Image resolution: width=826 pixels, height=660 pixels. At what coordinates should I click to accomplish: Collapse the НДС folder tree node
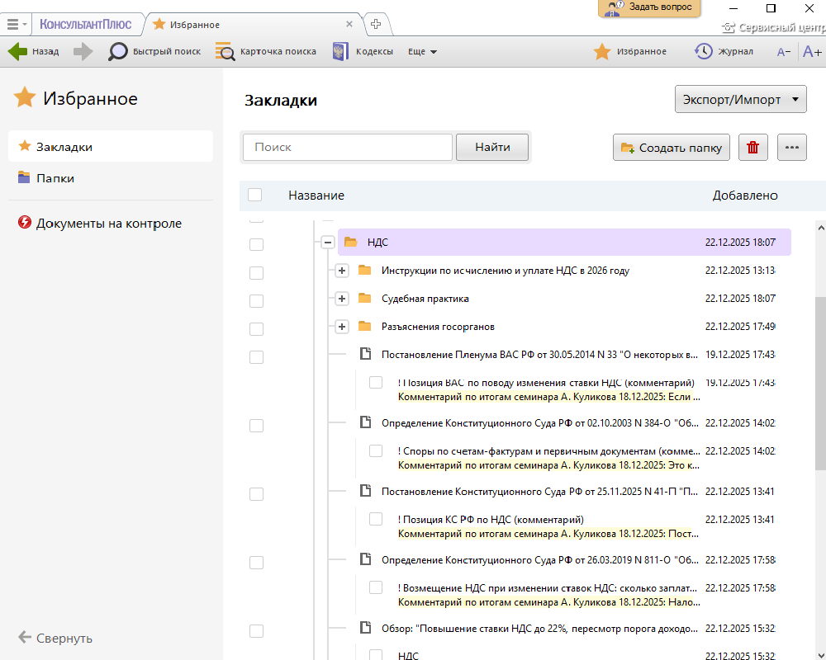click(x=328, y=243)
